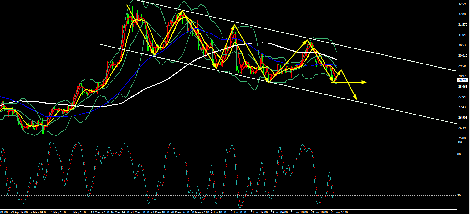Click the 30.010 price axis label
Image resolution: width=470 pixels, height=214 pixels.
pyautogui.click(x=463, y=56)
